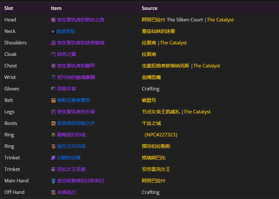Click the Main Hand icon for 虚空收割者的迁跃利刃

point(53,181)
